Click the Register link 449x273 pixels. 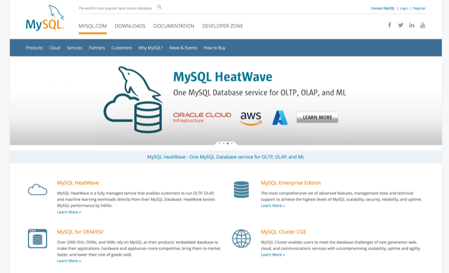(419, 8)
